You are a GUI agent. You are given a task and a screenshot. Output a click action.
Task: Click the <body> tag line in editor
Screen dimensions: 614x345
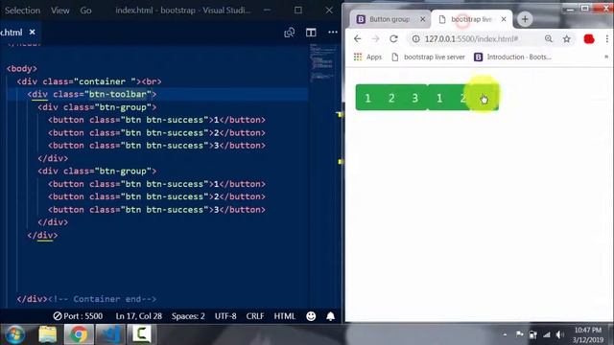coord(21,68)
